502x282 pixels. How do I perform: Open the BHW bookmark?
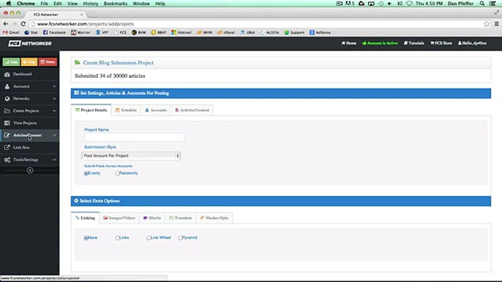pos(139,33)
